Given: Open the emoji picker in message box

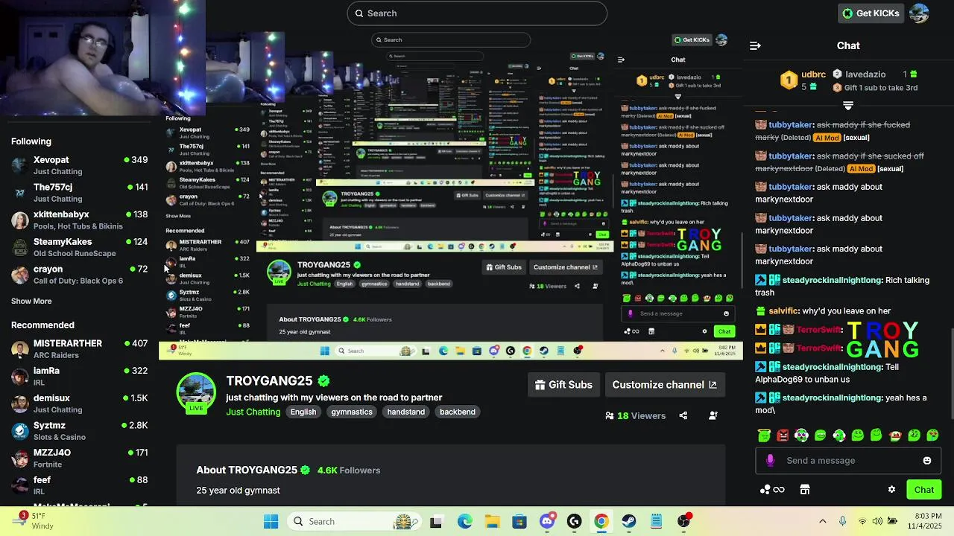Looking at the screenshot, I should [927, 461].
